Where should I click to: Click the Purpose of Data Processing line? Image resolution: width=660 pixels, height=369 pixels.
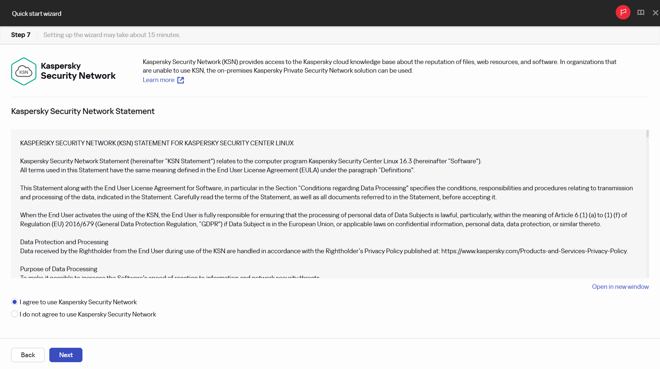point(59,269)
